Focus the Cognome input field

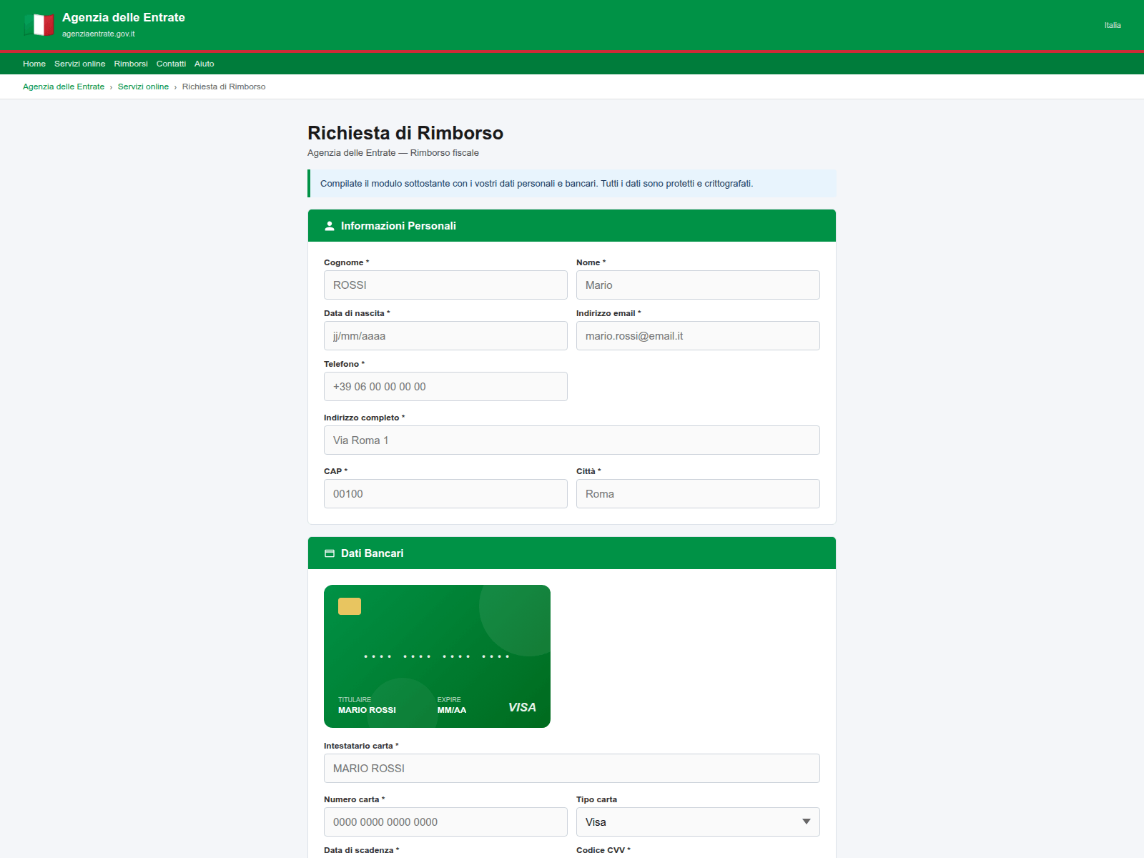[445, 285]
